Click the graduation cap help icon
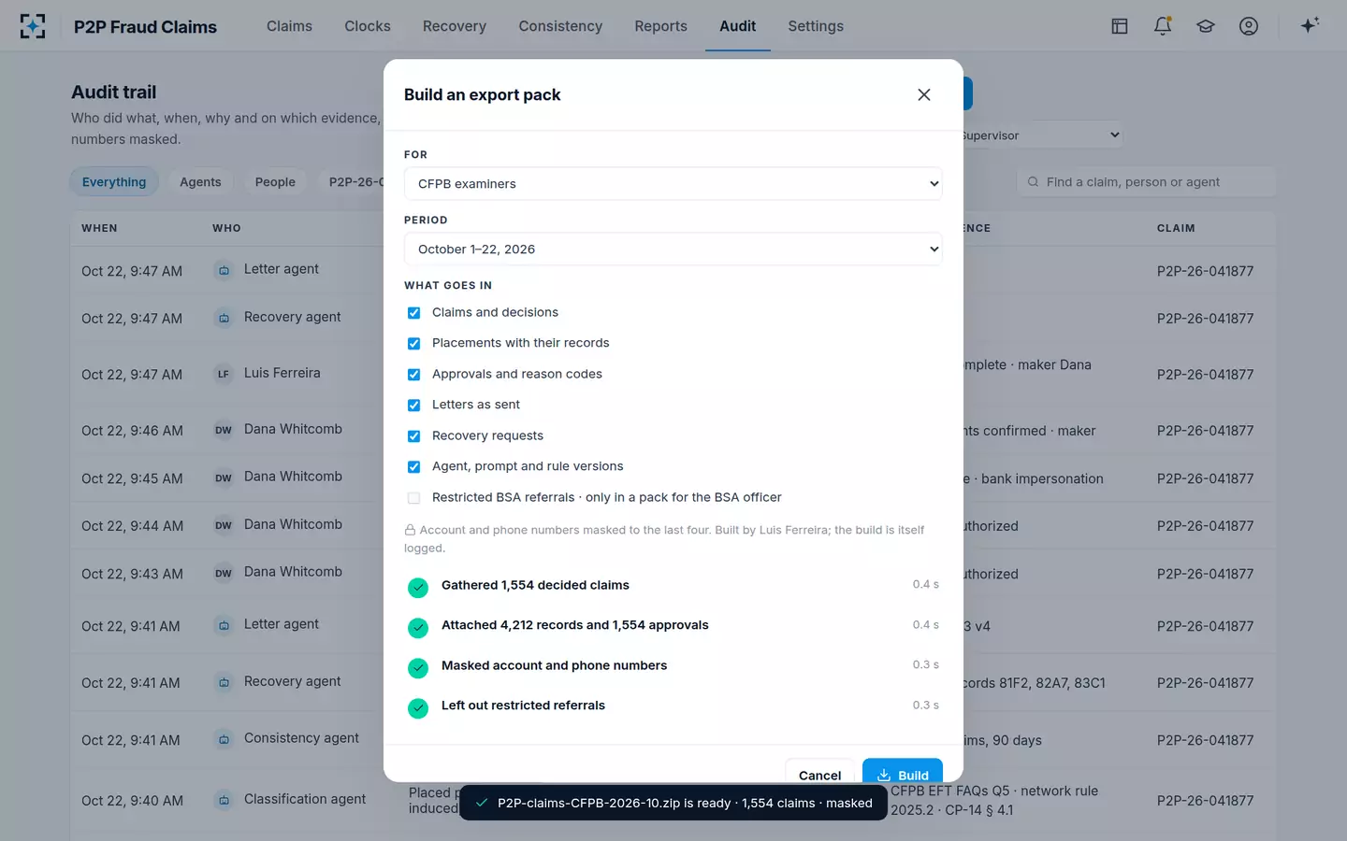Image resolution: width=1347 pixels, height=841 pixels. pyautogui.click(x=1206, y=26)
